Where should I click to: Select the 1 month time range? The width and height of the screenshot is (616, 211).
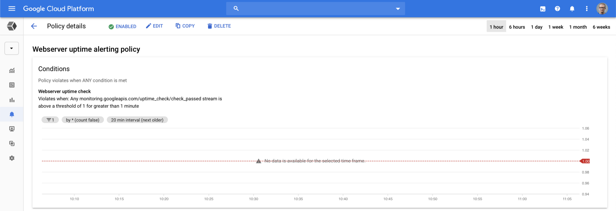(578, 27)
